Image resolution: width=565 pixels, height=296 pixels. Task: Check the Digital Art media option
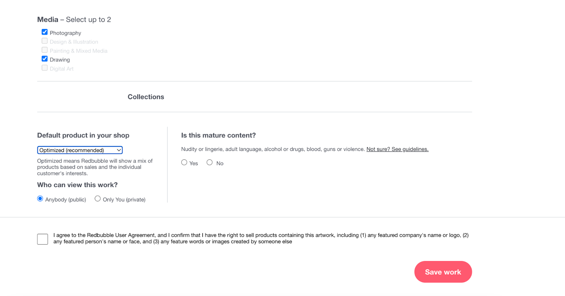pyautogui.click(x=44, y=67)
